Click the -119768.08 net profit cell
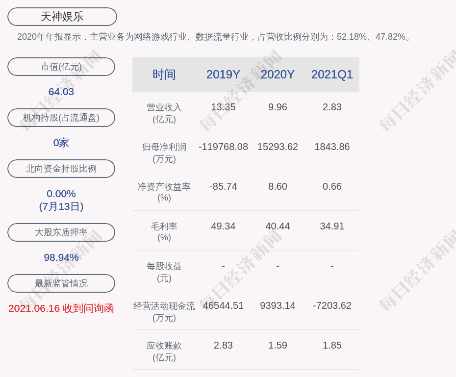The width and height of the screenshot is (456, 377). click(223, 147)
